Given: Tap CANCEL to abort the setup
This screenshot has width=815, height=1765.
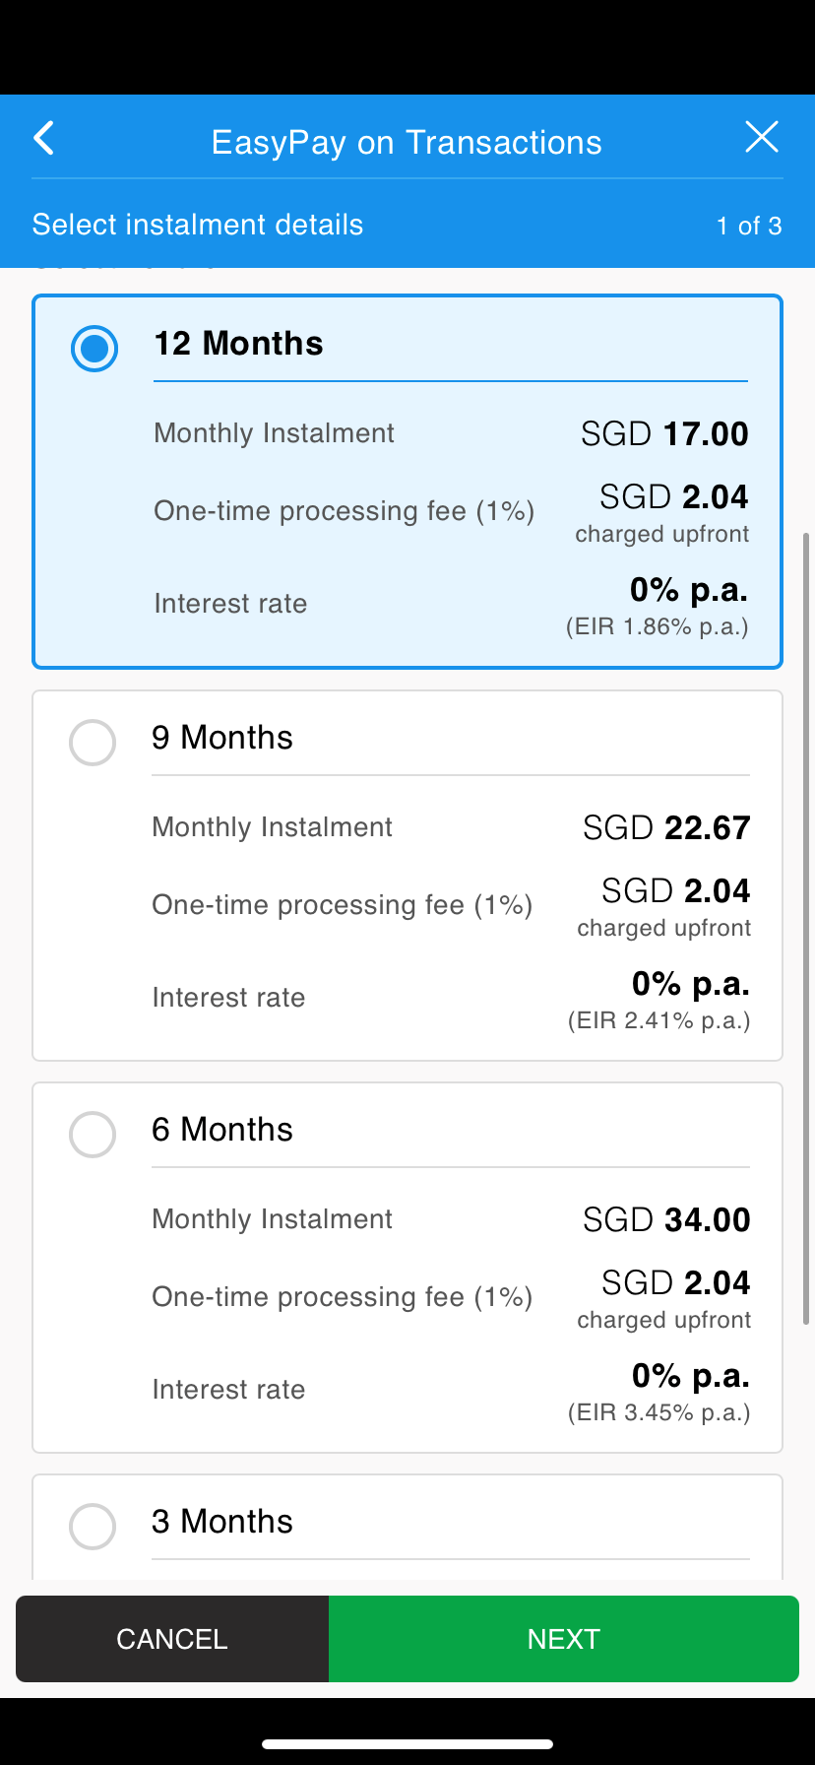Looking at the screenshot, I should pos(171,1638).
